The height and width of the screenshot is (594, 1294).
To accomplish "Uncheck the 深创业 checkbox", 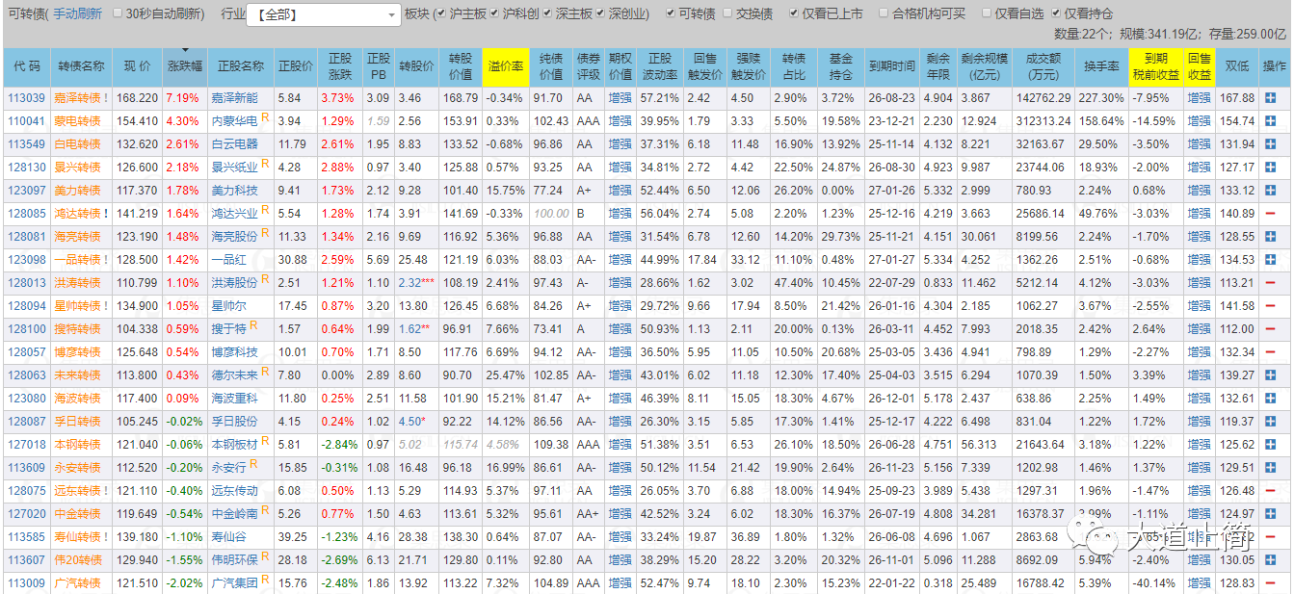I will point(601,14).
